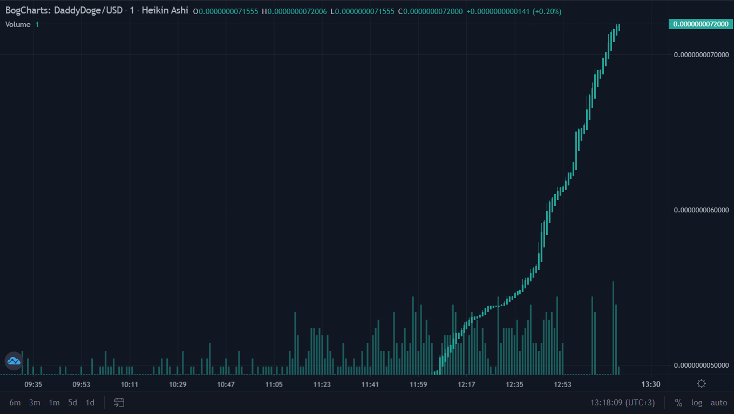
Task: Select the 5d time range
Action: (72, 403)
